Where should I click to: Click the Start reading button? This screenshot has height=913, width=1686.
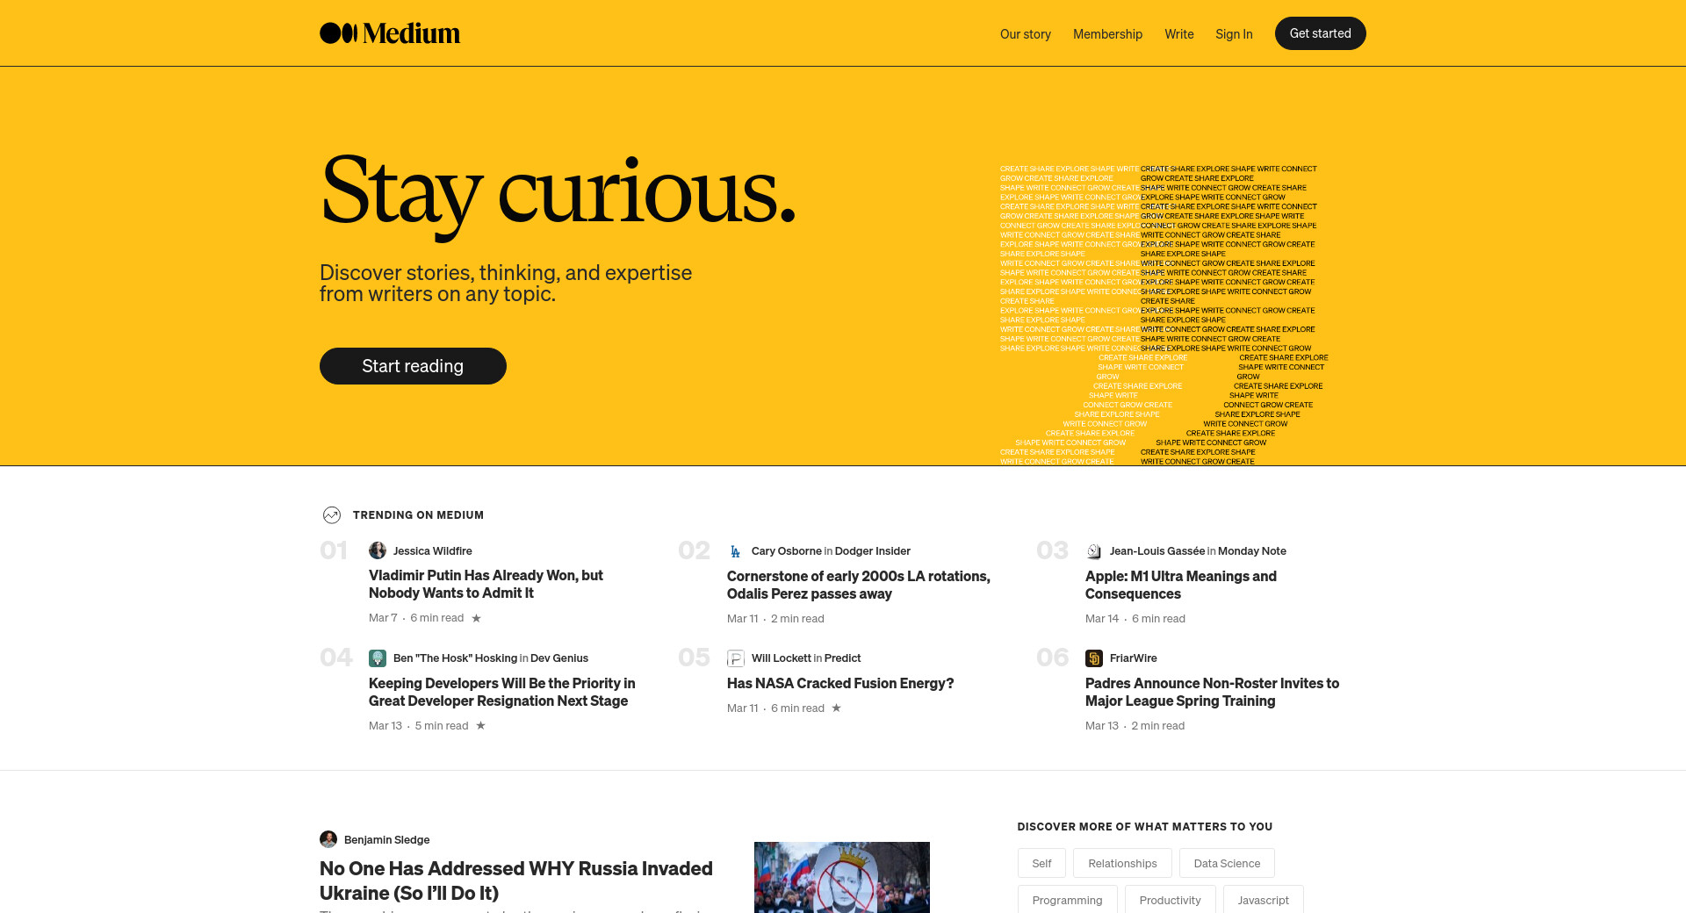click(413, 366)
